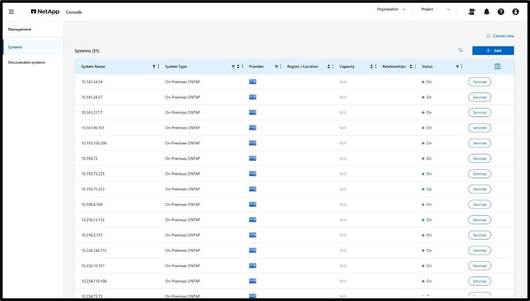Open Services for 10.193.73
This screenshot has width=530, height=301.
[479, 158]
